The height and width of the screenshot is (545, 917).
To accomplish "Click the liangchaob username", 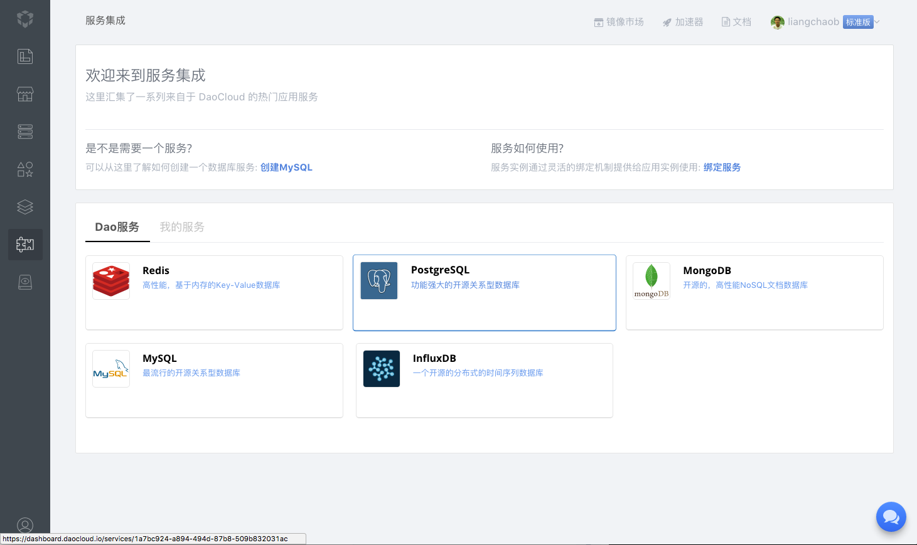I will (813, 22).
